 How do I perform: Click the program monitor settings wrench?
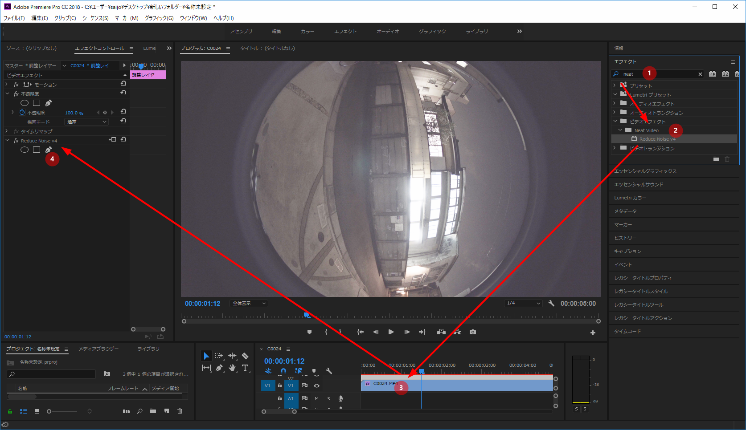pyautogui.click(x=551, y=303)
